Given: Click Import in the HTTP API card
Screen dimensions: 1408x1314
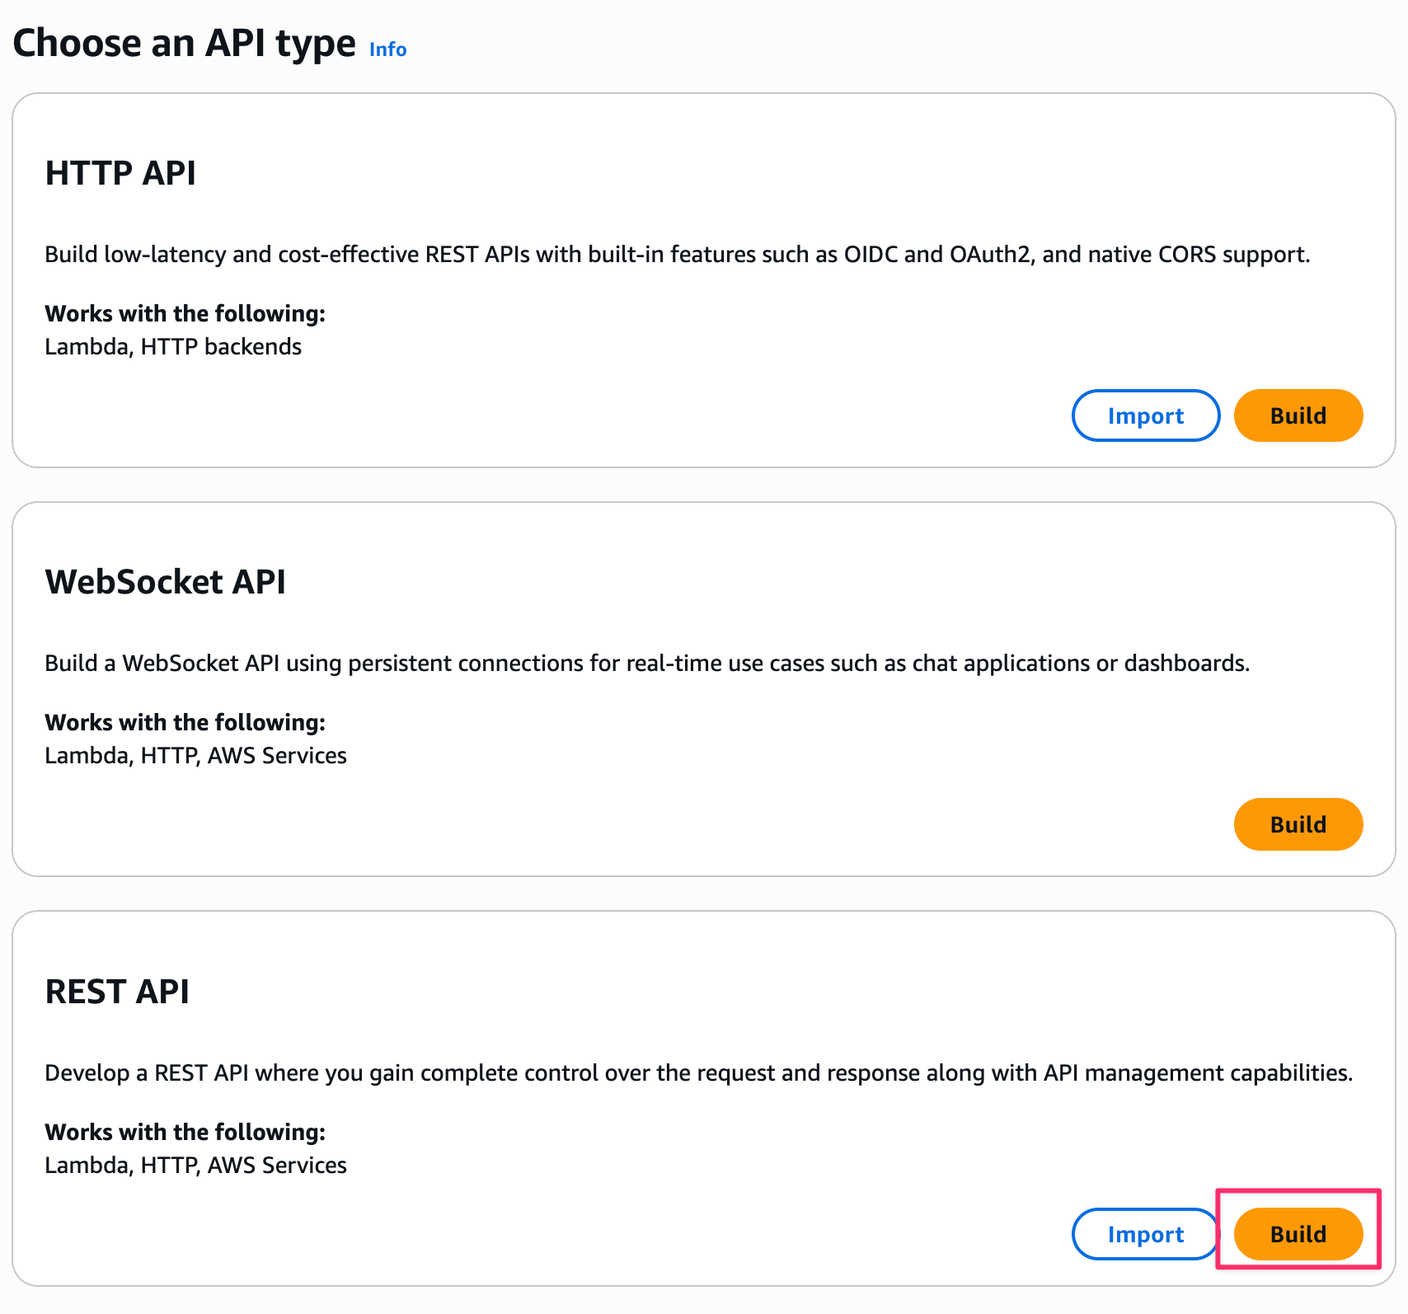Looking at the screenshot, I should click(1145, 415).
